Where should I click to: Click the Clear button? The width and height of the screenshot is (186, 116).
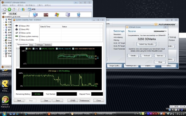click(46, 101)
